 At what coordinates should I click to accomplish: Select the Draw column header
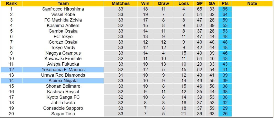pyautogui.click(x=163, y=4)
